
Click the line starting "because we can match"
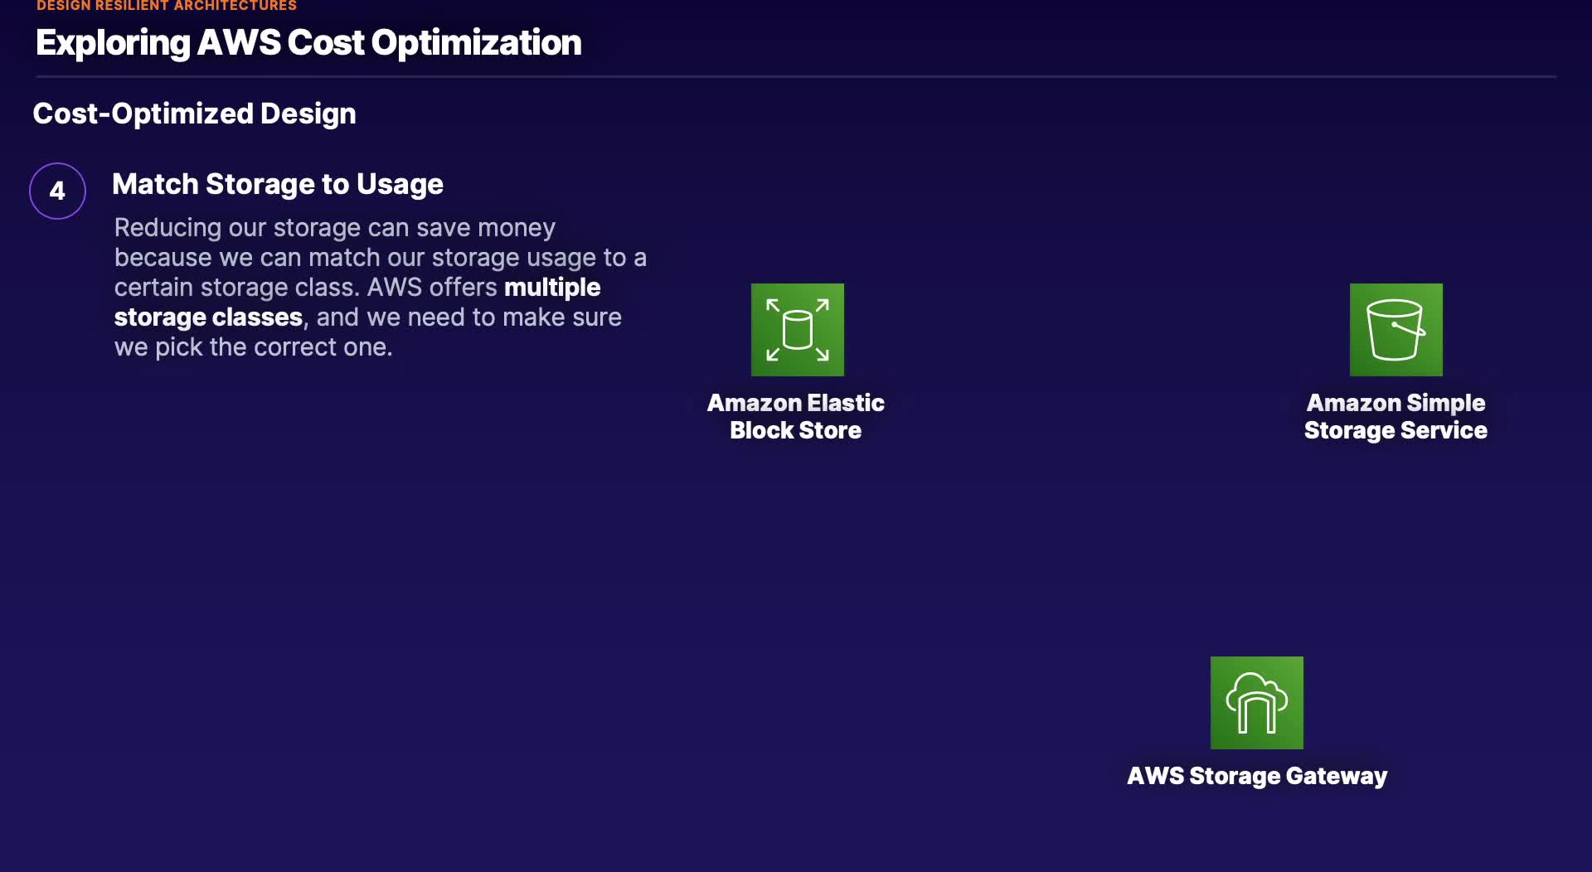[380, 258]
